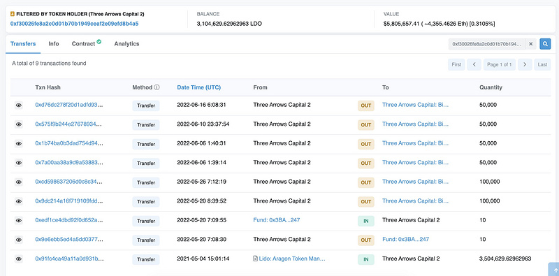Click eye icon for 0xd76dc278f20d1adfd93 transaction
This screenshot has height=276, width=559.
(19, 106)
